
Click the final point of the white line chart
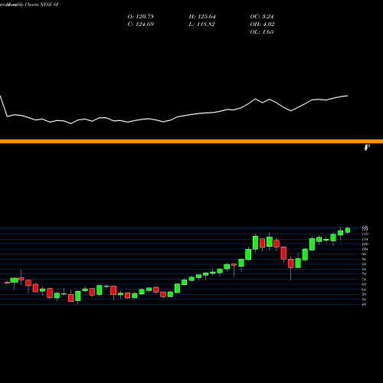point(348,96)
